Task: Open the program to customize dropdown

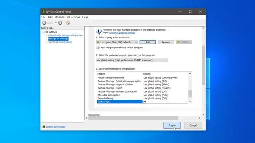Action: coord(117,42)
